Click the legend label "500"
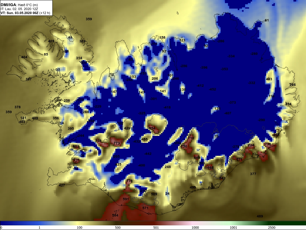Screen dimensions: 306x230 click(x=118, y=228)
